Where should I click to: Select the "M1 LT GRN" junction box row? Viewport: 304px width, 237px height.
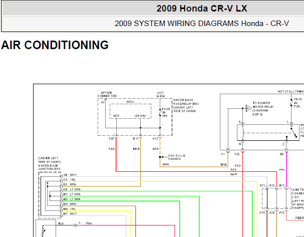point(72,194)
